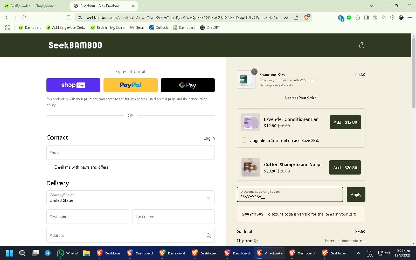416x260 pixels.
Task: Click the Coffee Shampoo and Soap thumbnail
Action: [250, 167]
